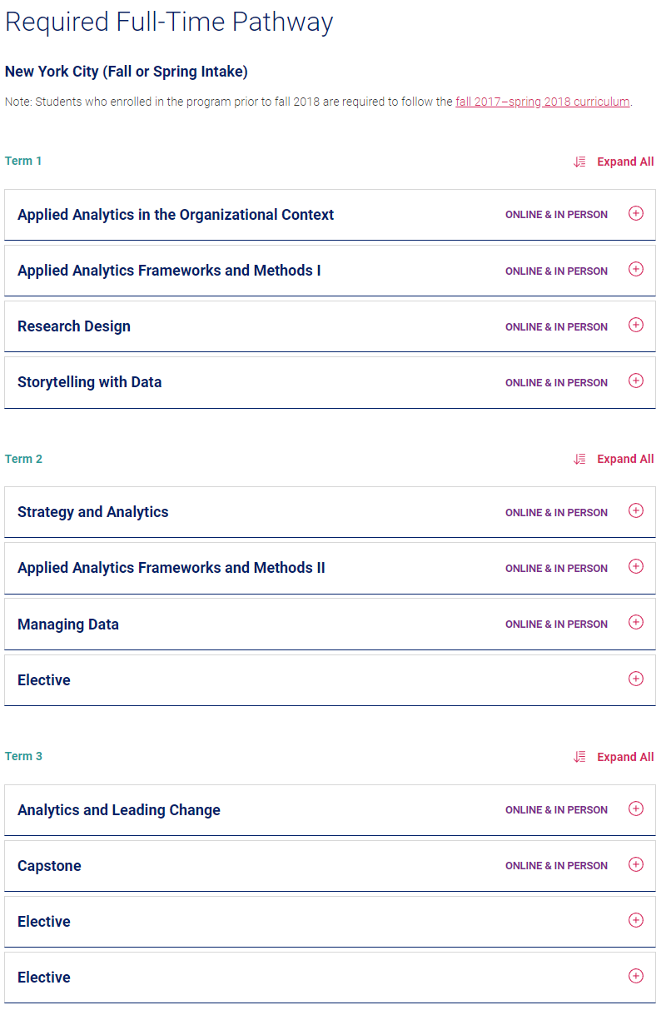
Task: Click the Term 3 section label
Action: pyautogui.click(x=23, y=756)
